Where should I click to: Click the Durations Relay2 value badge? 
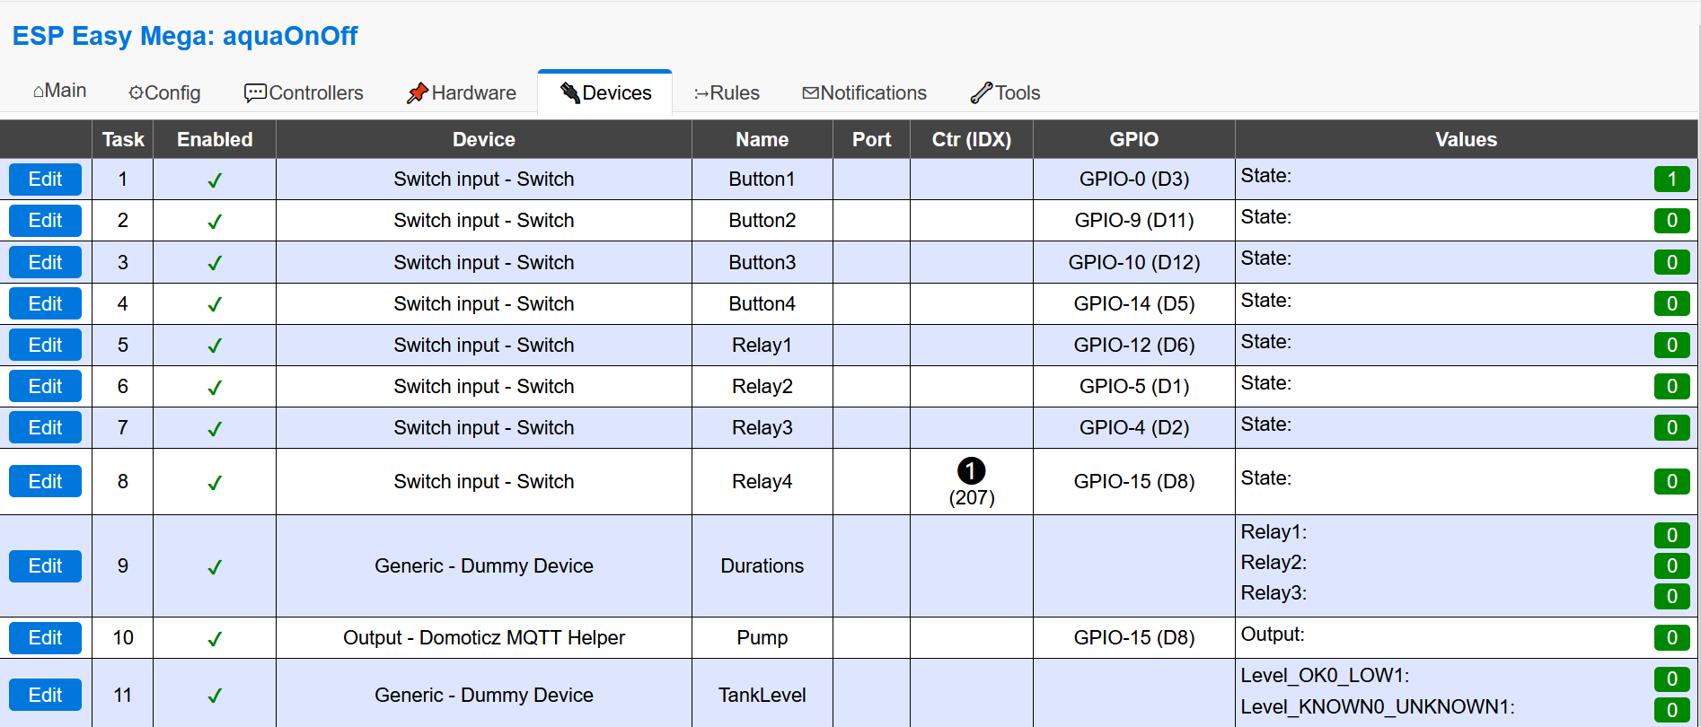point(1671,566)
